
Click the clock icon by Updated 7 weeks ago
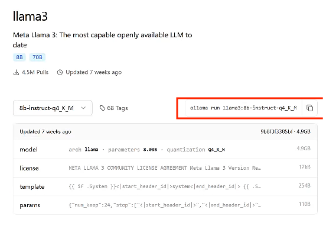coord(60,72)
